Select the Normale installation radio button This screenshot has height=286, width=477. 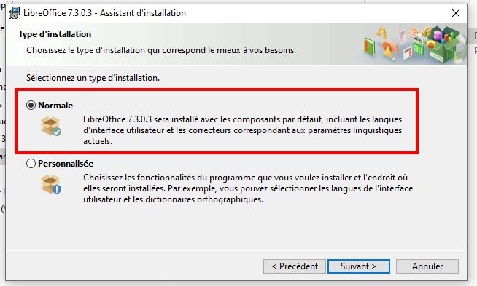point(31,106)
